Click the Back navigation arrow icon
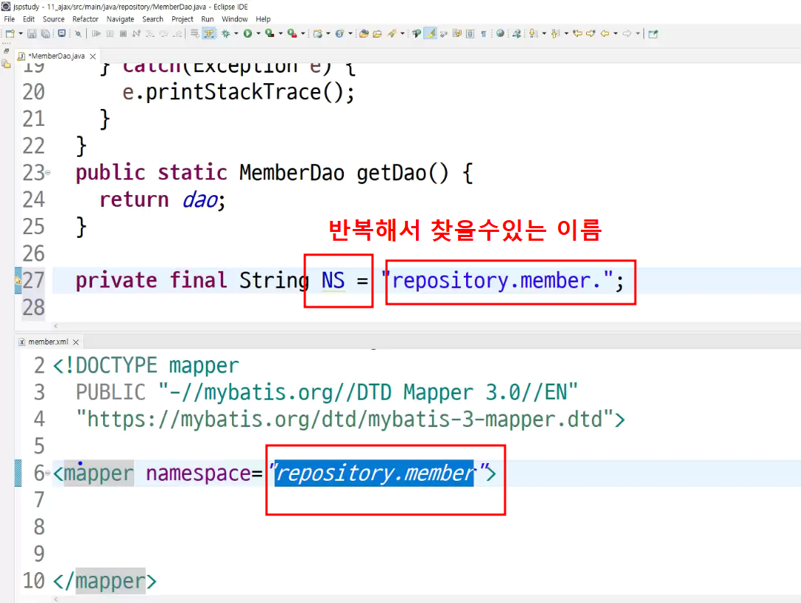Image resolution: width=801 pixels, height=603 pixels. pos(604,34)
